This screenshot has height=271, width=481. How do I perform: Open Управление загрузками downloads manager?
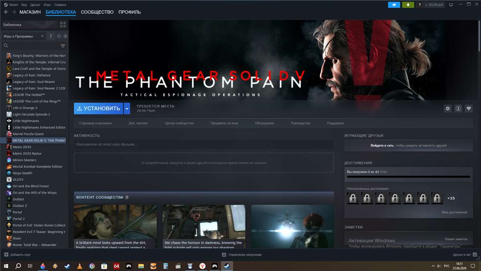coord(242,255)
